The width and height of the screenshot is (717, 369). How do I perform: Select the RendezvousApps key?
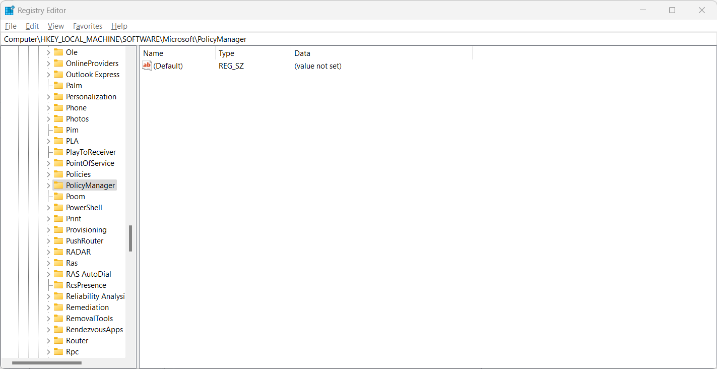[94, 330]
